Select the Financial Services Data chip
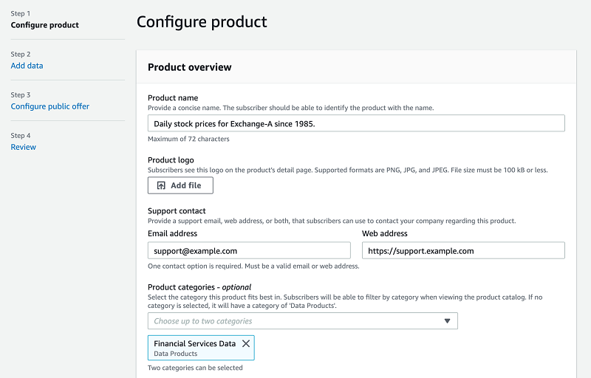The image size is (591, 378). (194, 347)
